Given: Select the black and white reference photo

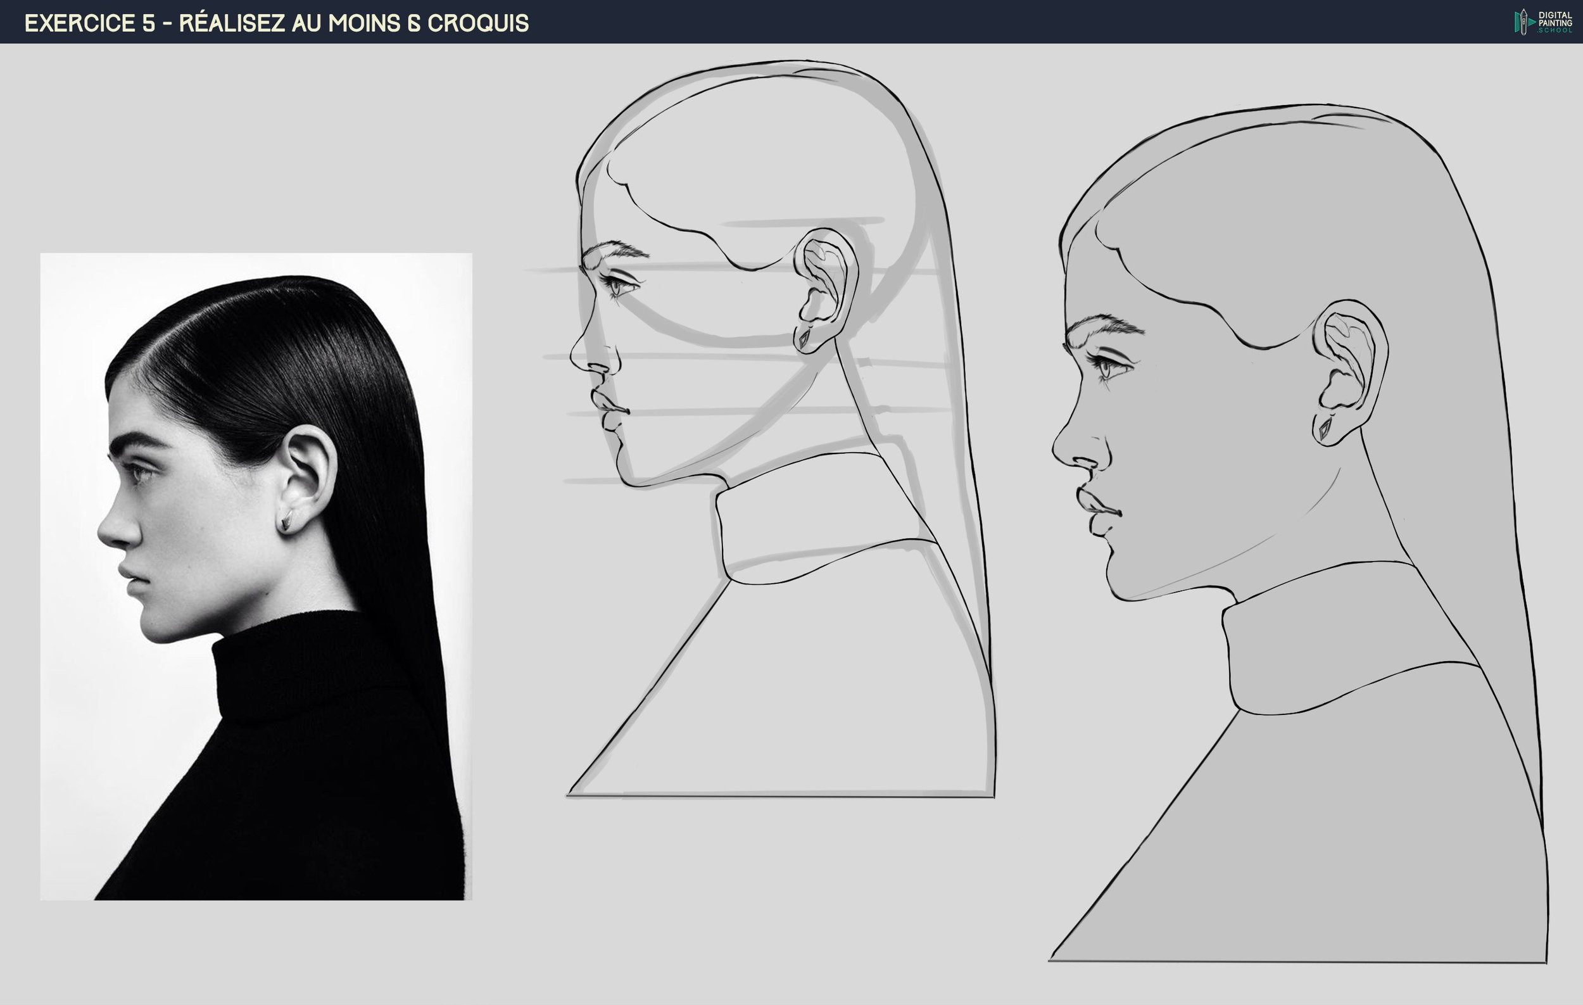Looking at the screenshot, I should coord(256,576).
